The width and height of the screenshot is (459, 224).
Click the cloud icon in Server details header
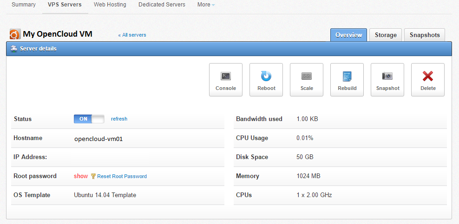coord(14,49)
